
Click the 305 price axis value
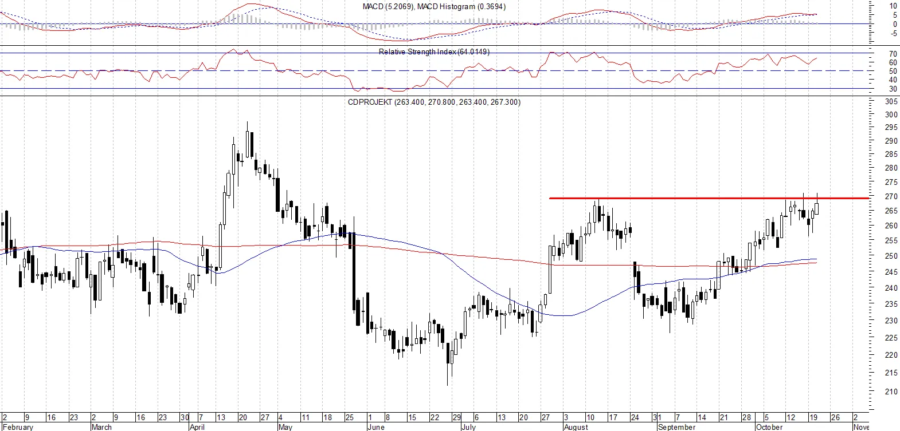click(x=891, y=101)
